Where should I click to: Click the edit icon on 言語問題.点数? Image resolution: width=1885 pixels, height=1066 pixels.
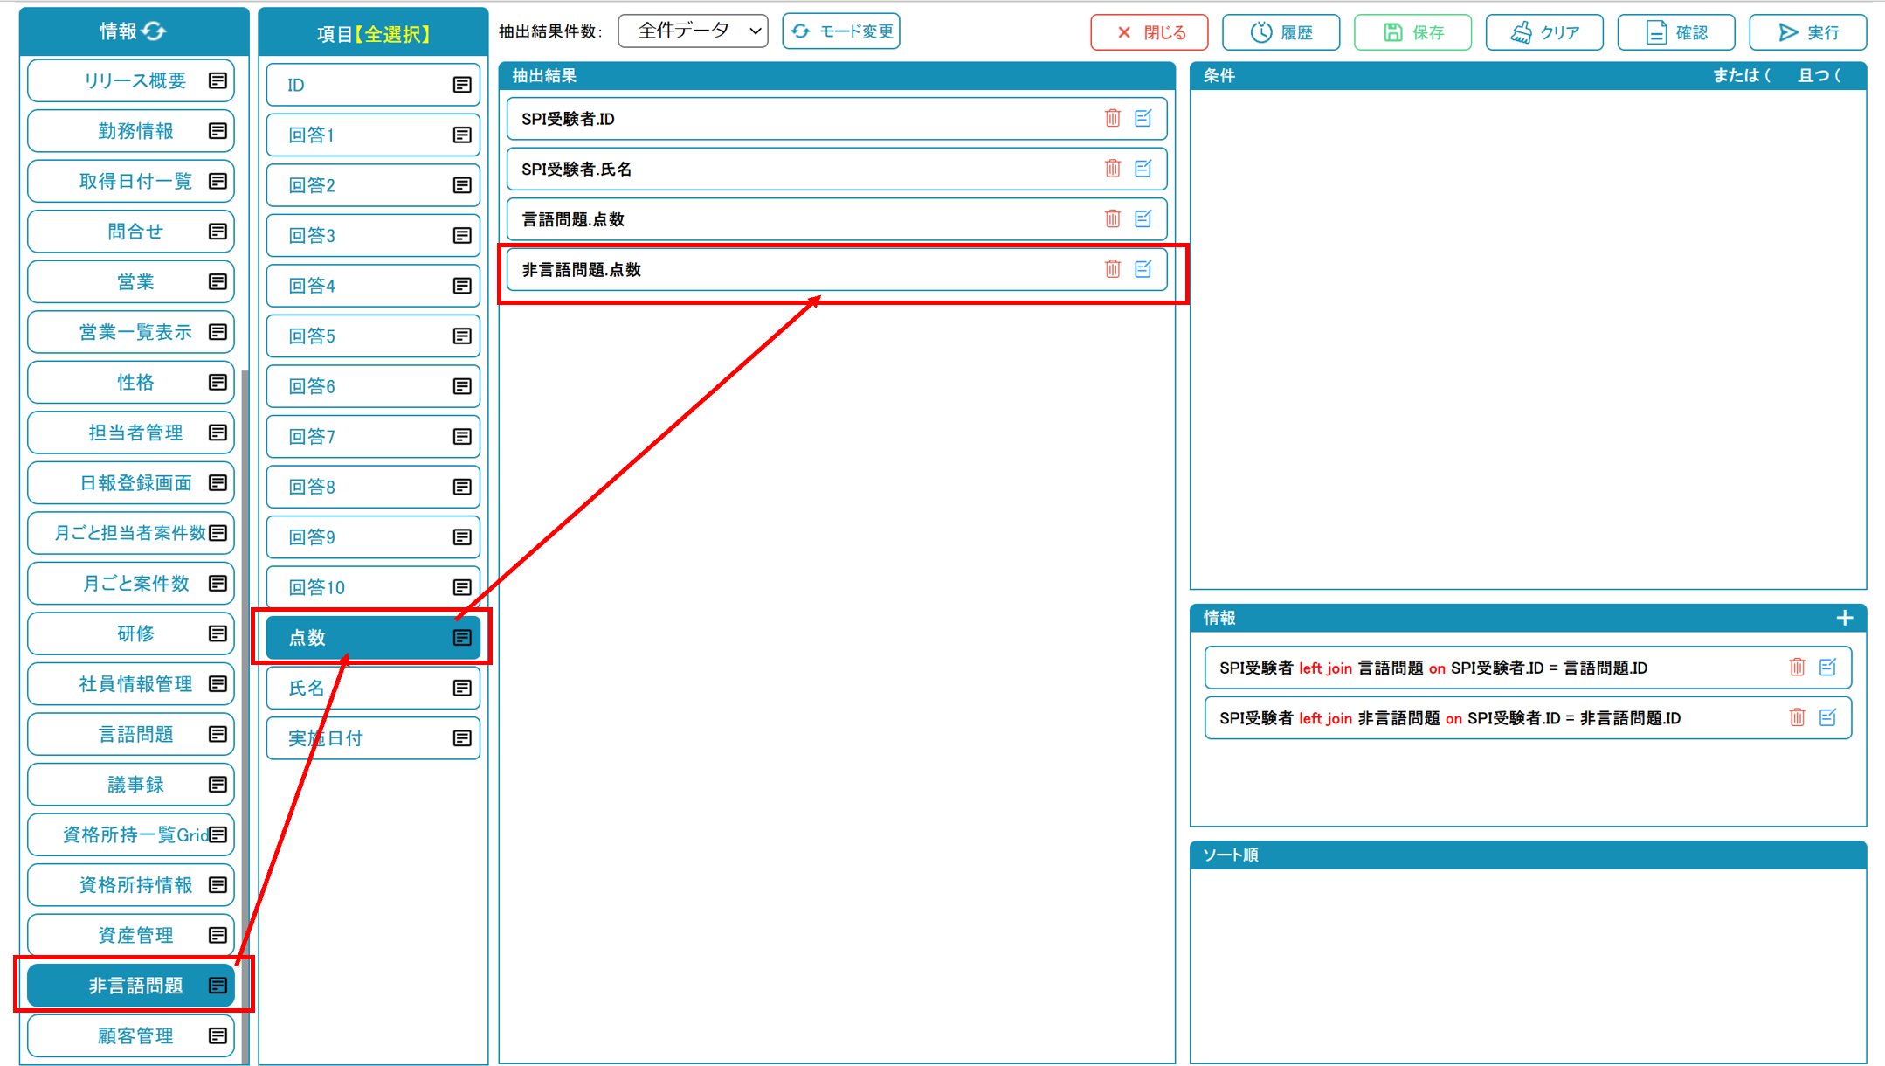coord(1143,219)
